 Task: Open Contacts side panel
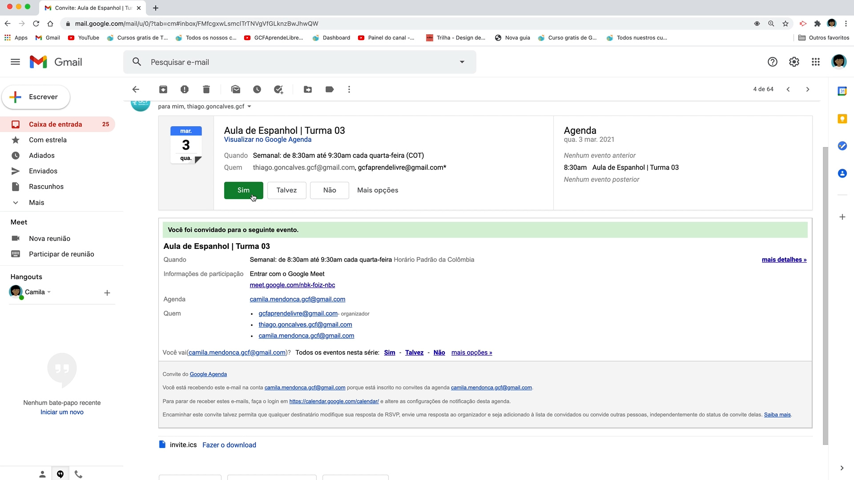[842, 173]
